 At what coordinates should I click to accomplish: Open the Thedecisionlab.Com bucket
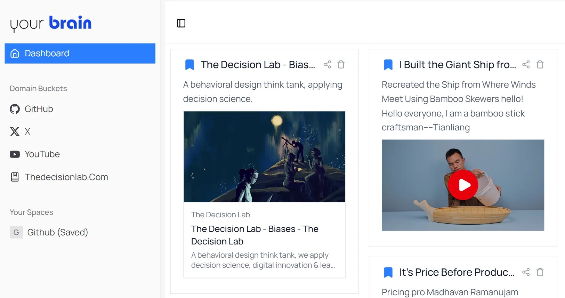(x=59, y=177)
